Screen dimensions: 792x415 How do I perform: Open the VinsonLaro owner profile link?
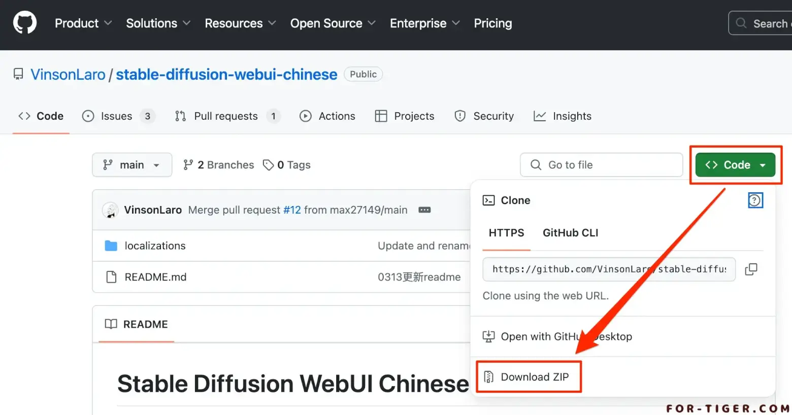point(68,75)
